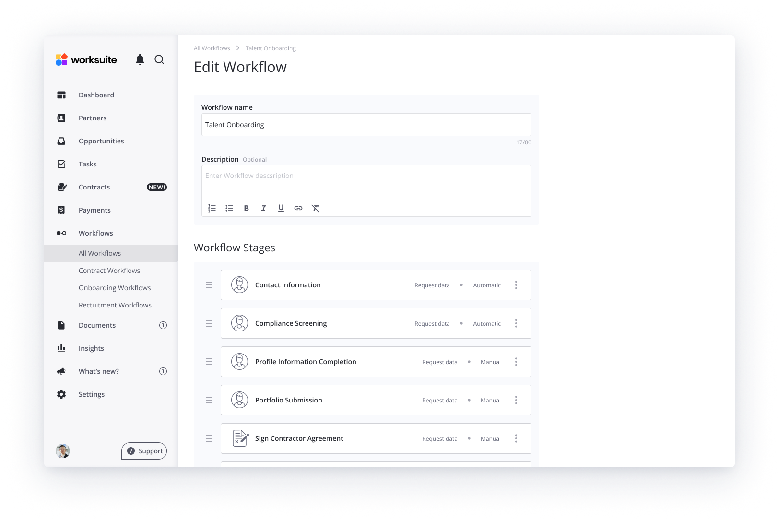Open Contract Workflows in the sidebar
The image size is (779, 520).
(x=109, y=271)
